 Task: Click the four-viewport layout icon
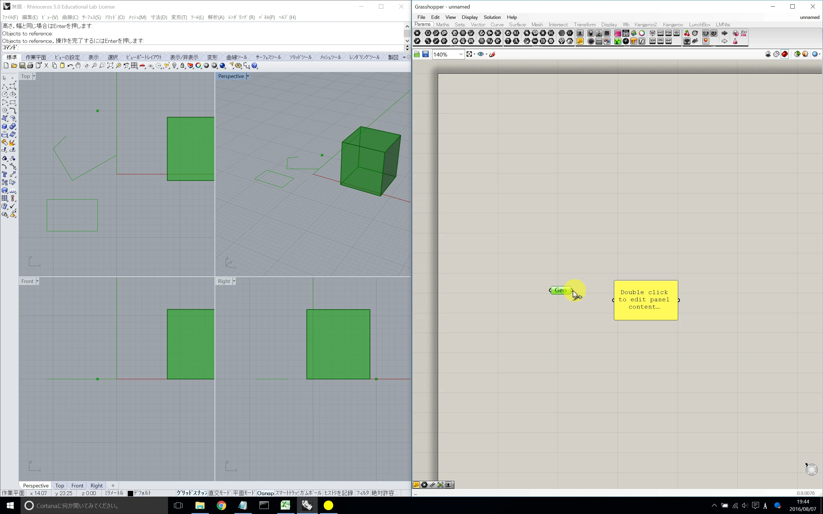click(134, 66)
